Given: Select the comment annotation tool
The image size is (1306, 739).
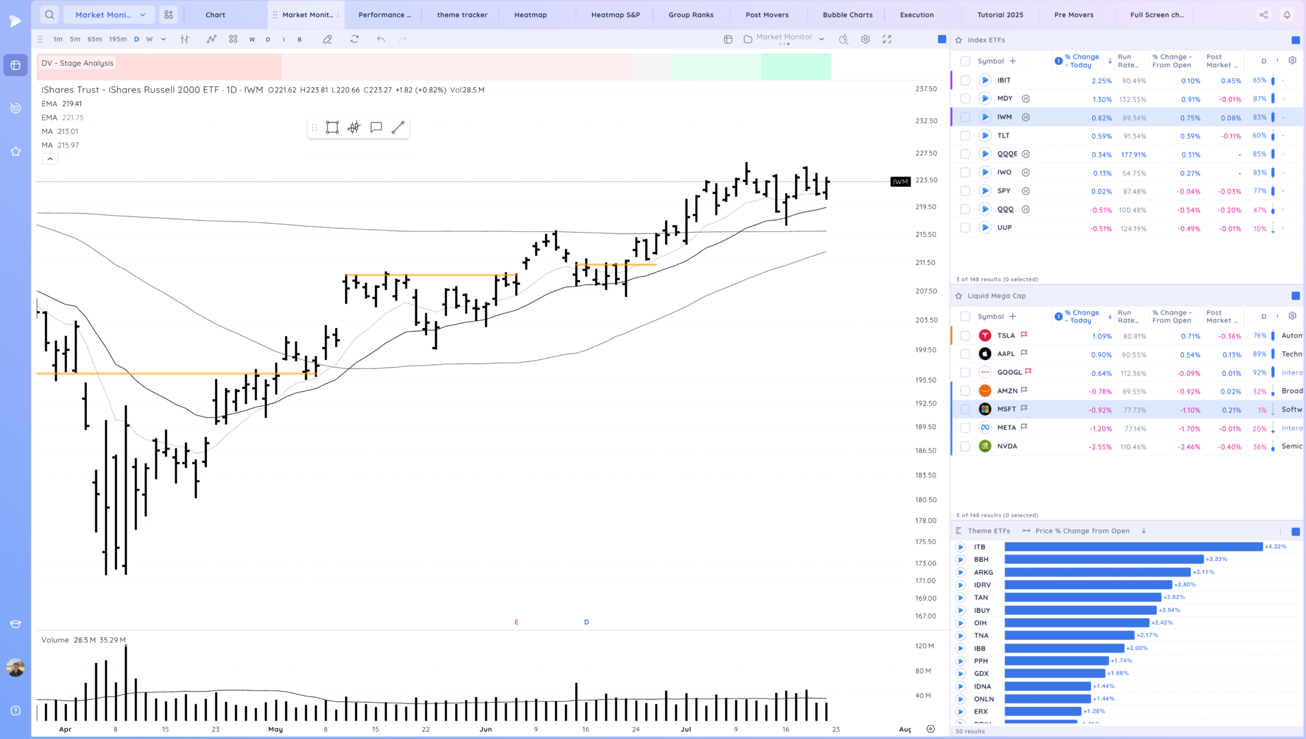Looking at the screenshot, I should coord(376,127).
